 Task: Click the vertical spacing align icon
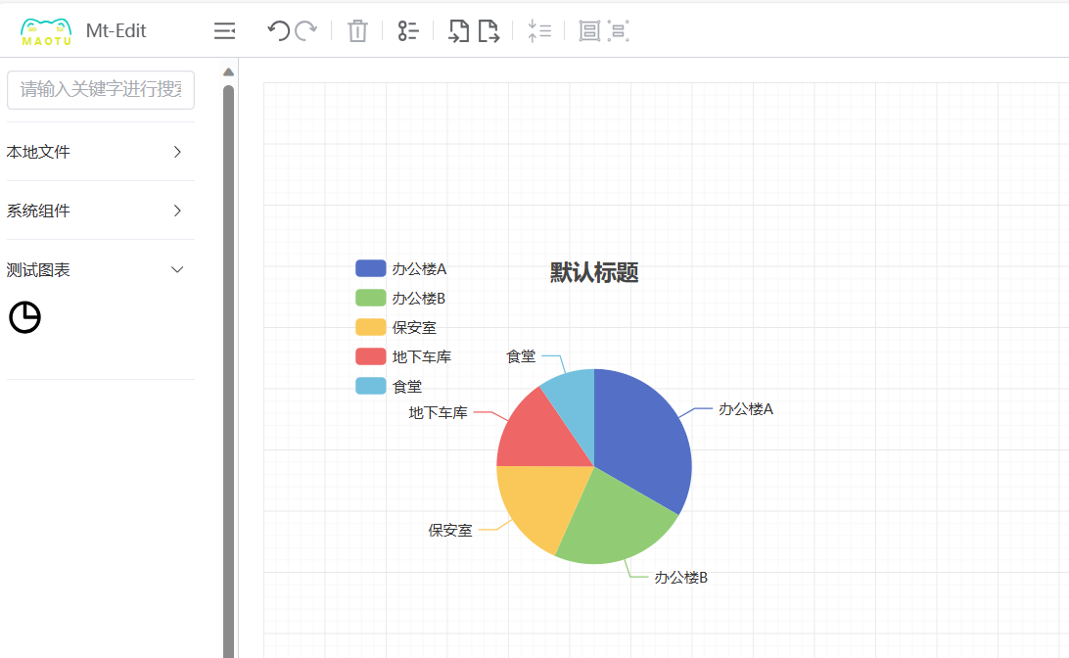(538, 31)
